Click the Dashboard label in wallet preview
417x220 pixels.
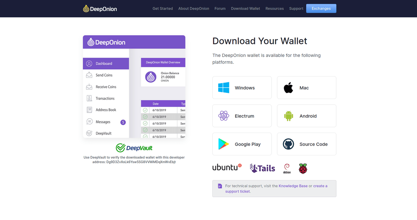104,64
